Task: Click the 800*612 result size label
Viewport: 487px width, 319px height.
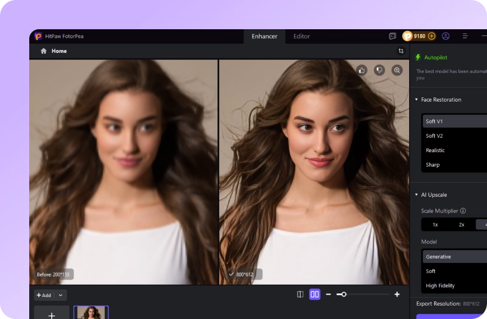Action: pos(245,275)
